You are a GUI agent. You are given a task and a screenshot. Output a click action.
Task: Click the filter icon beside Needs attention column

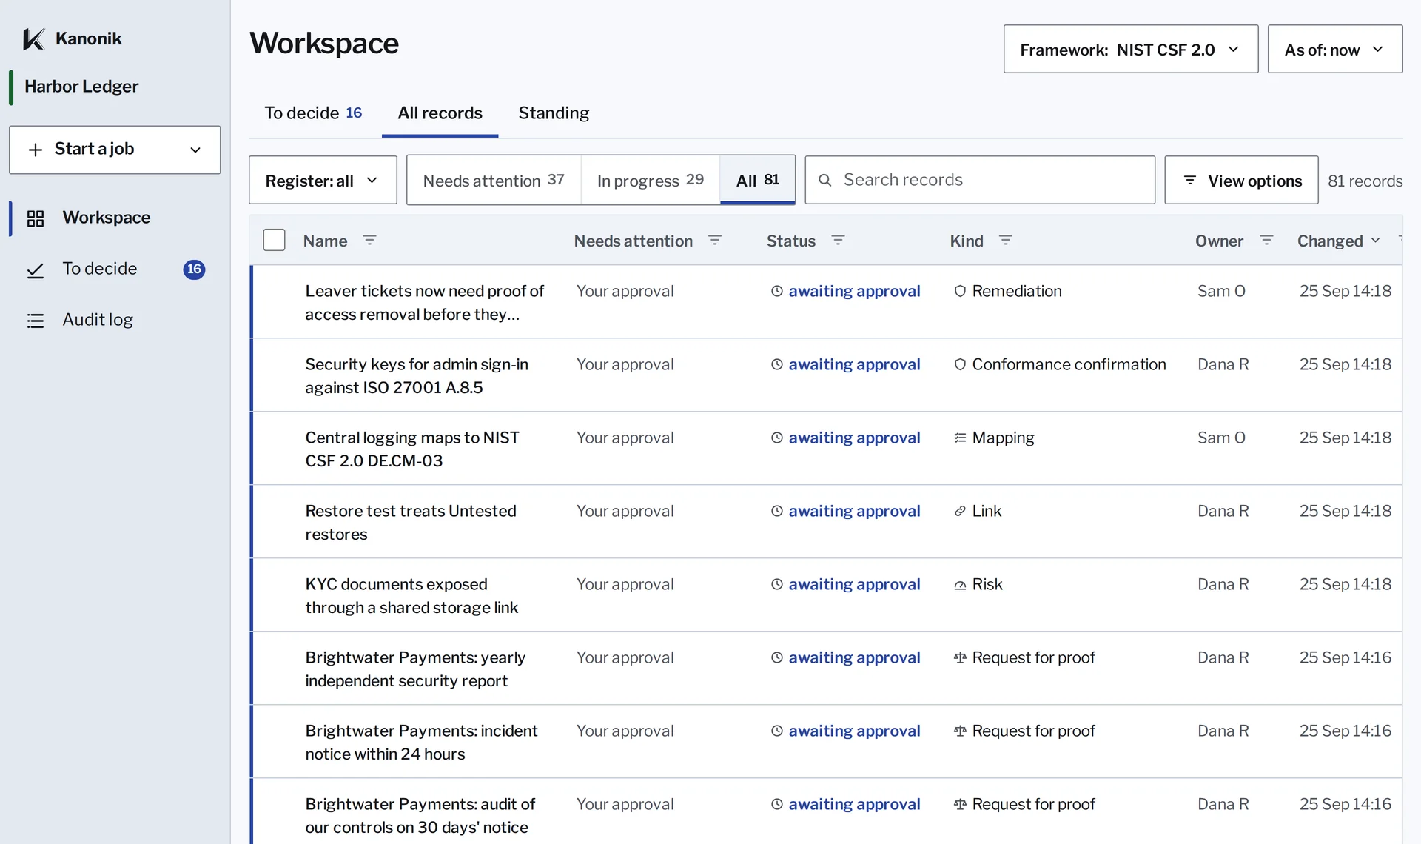point(715,241)
